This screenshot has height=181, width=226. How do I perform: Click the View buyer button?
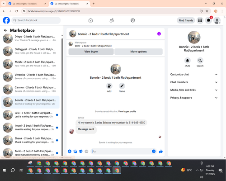pyautogui.click(x=91, y=52)
